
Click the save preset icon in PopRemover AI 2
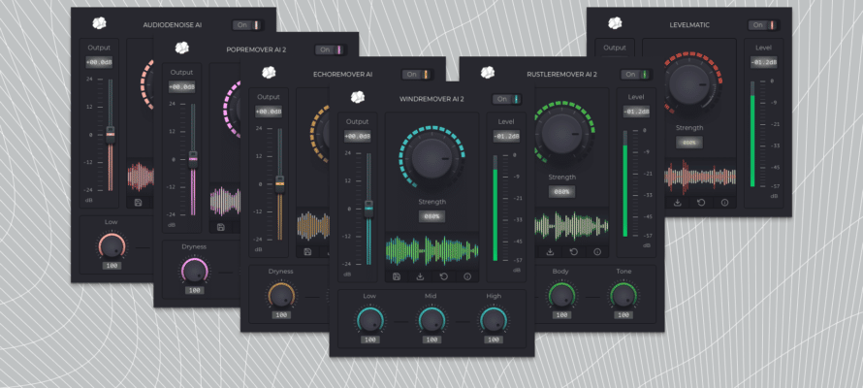221,227
